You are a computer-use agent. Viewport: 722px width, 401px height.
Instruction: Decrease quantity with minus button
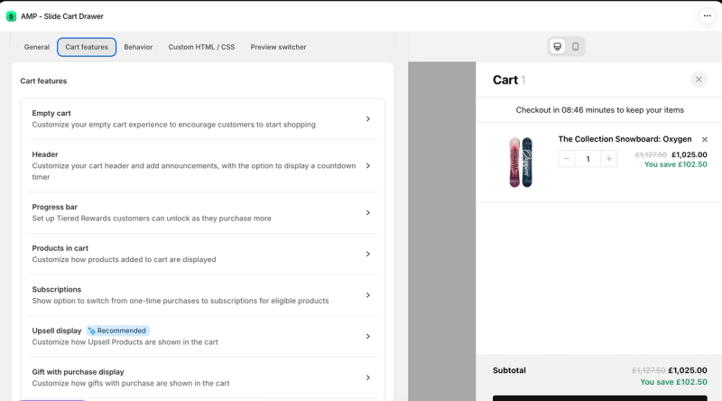[567, 159]
